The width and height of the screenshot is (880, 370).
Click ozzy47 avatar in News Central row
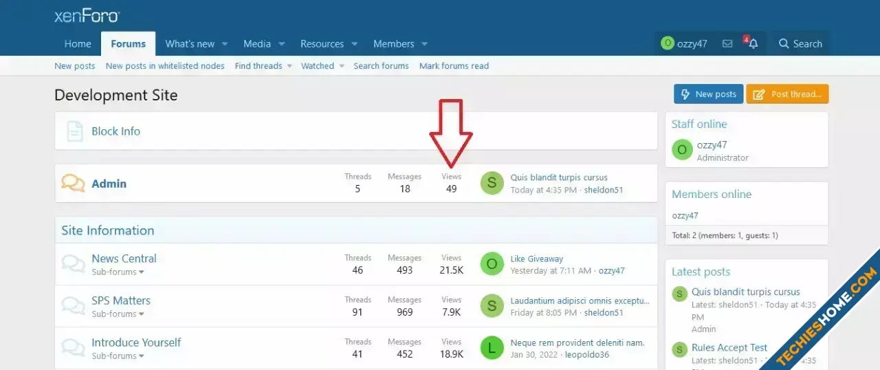tap(492, 264)
